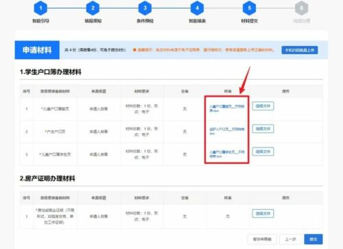Choose file for row 2 户主户口页
Screen dimensions: 343x249
[263, 129]
